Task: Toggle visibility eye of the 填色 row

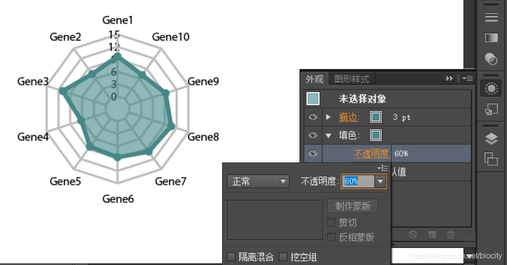Action: pyautogui.click(x=313, y=135)
